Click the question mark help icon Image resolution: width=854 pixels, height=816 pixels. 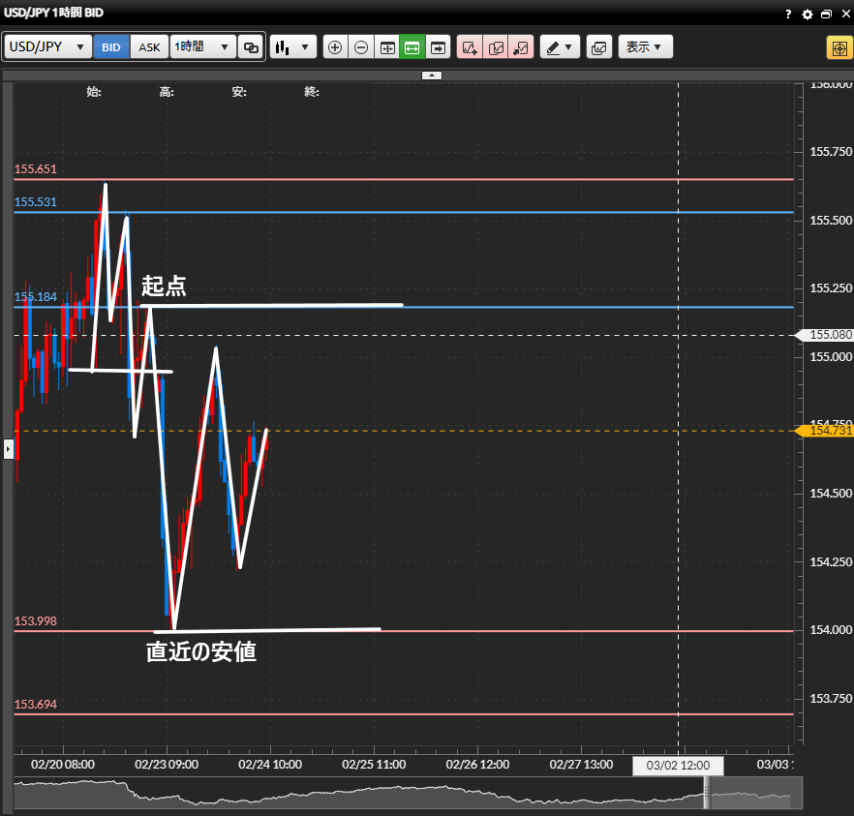790,14
